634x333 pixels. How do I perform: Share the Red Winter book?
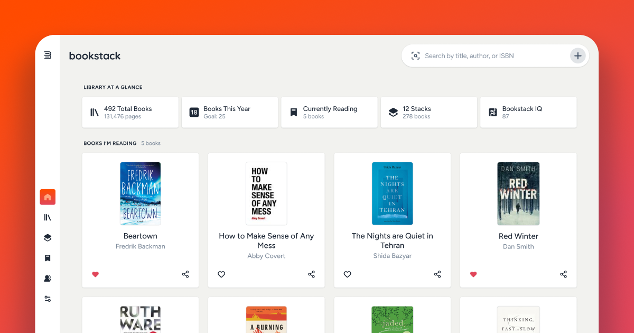563,274
